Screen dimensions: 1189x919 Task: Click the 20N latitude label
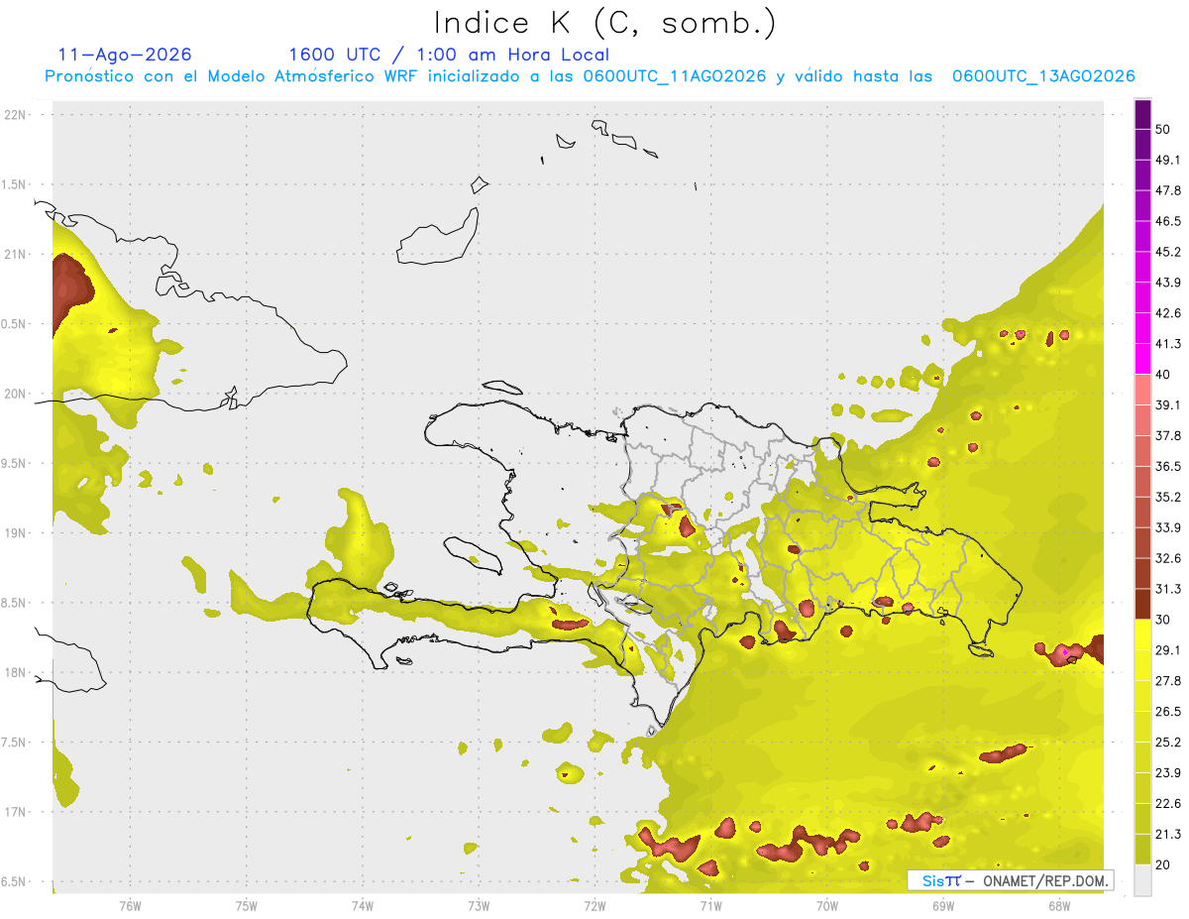(17, 394)
